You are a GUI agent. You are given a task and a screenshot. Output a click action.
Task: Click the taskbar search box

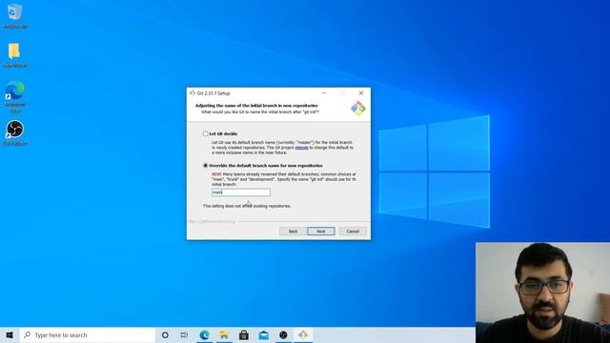click(88, 334)
